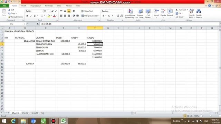Switch to the View tab

[78, 6]
